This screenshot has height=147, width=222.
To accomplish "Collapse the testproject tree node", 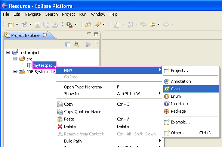I will (8, 53).
